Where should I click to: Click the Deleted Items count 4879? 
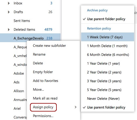pos(48,30)
